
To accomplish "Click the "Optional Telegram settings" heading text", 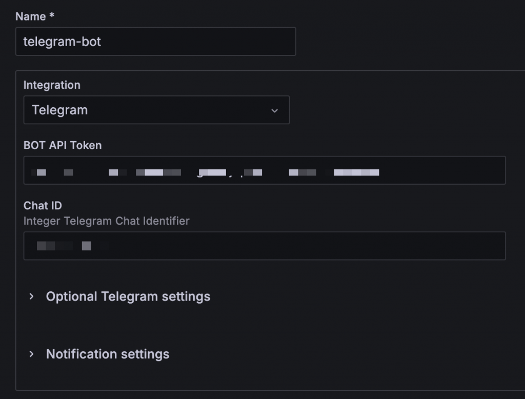I will click(128, 296).
